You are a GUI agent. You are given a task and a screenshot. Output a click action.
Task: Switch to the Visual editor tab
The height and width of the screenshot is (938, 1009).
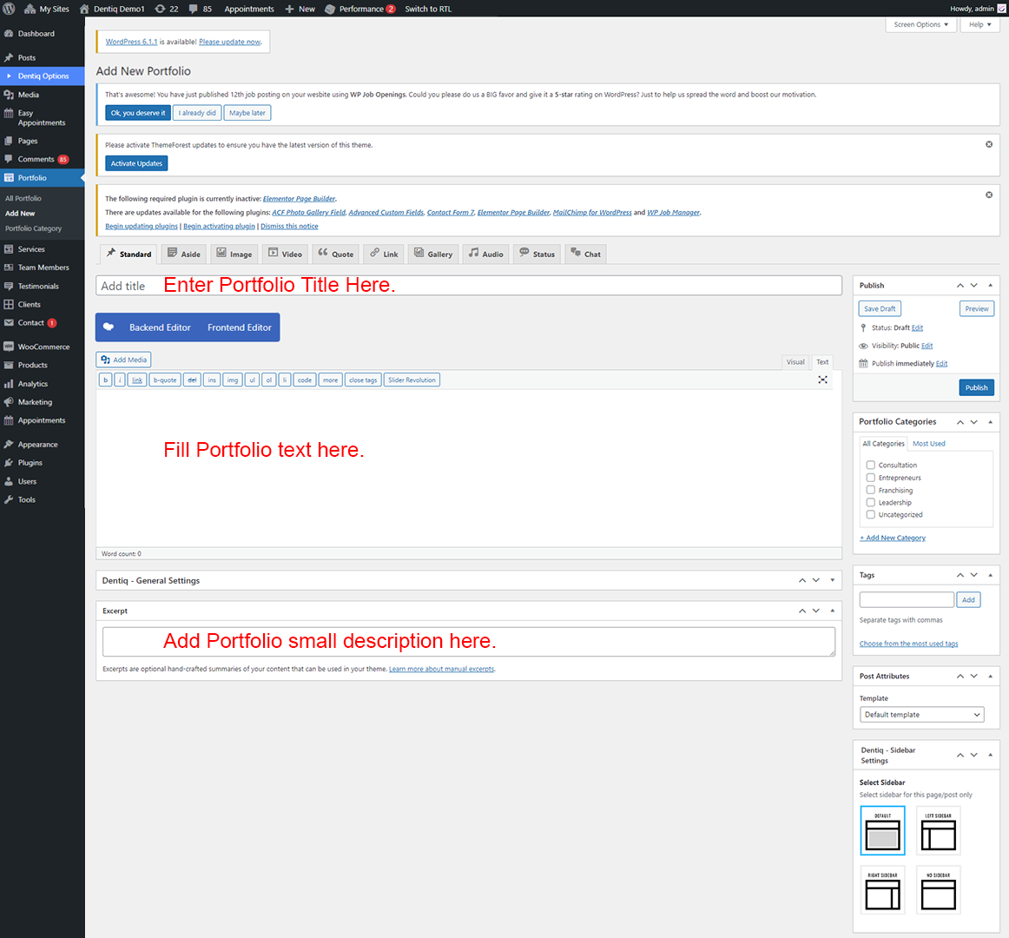795,362
